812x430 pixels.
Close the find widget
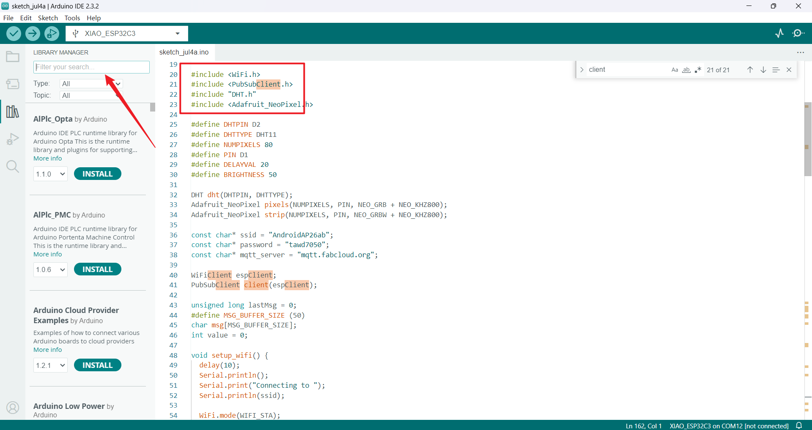click(x=789, y=70)
